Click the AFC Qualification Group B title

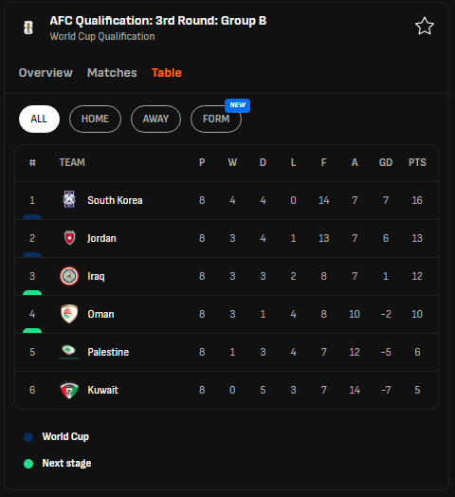[158, 21]
